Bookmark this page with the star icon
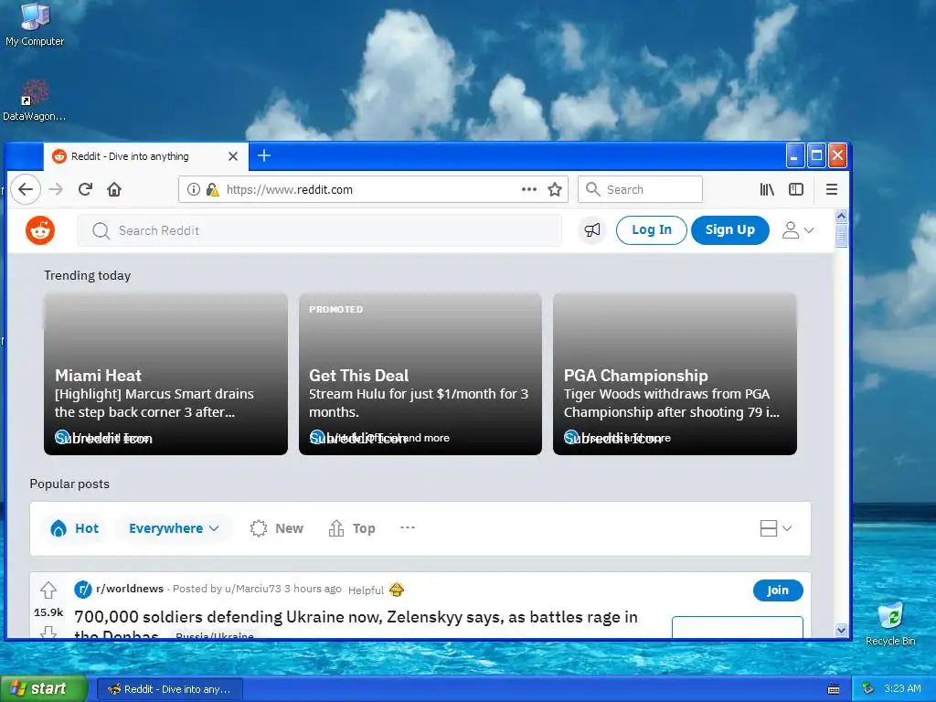 555,189
